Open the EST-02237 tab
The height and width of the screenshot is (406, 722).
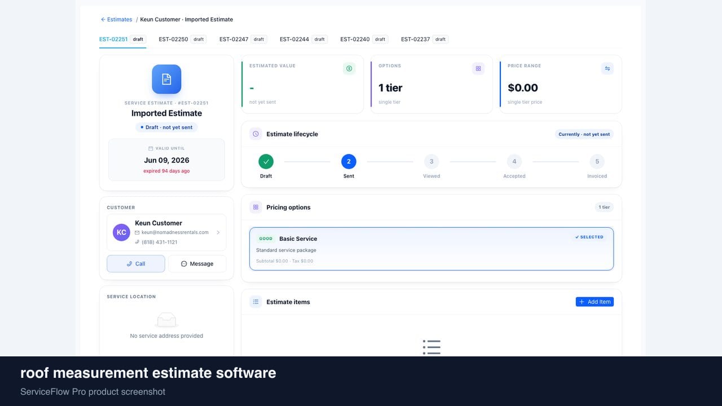[x=425, y=39]
